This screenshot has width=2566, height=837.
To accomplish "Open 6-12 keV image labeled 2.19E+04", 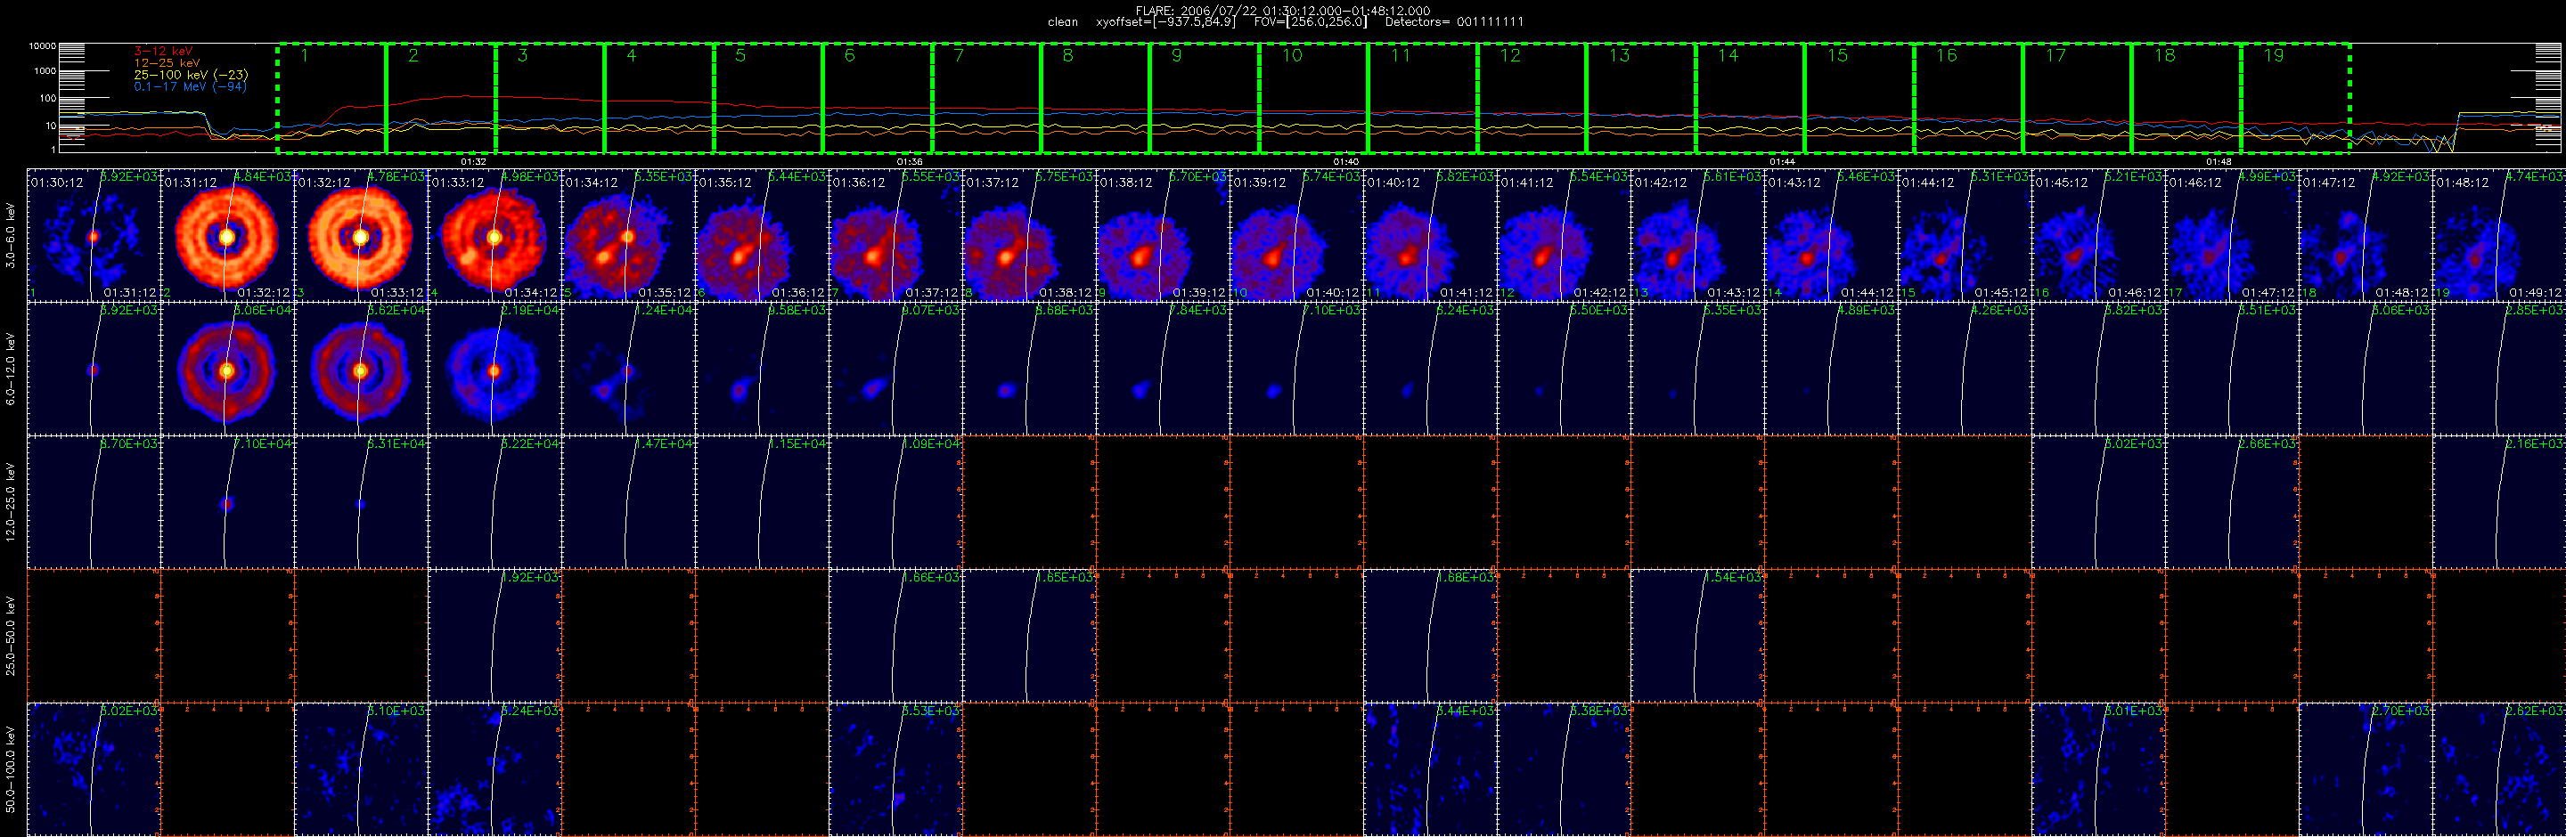I will pyautogui.click(x=494, y=369).
